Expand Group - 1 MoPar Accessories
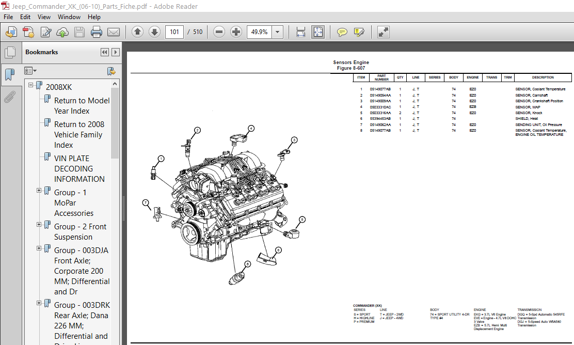The height and width of the screenshot is (345, 574). [x=39, y=191]
